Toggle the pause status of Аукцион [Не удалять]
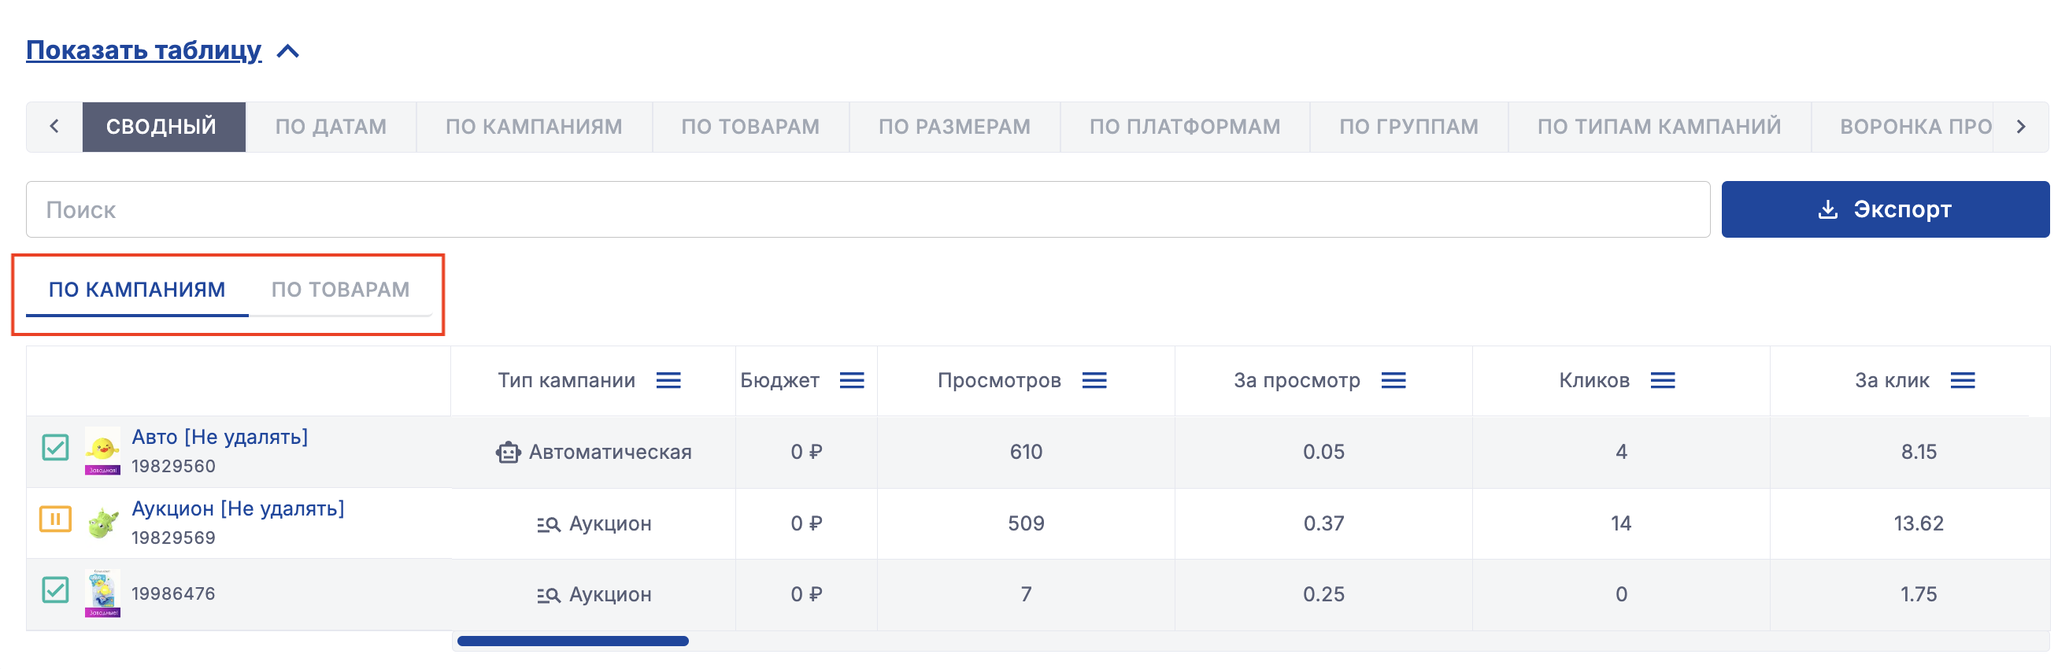The height and width of the screenshot is (669, 2069). coord(55,519)
